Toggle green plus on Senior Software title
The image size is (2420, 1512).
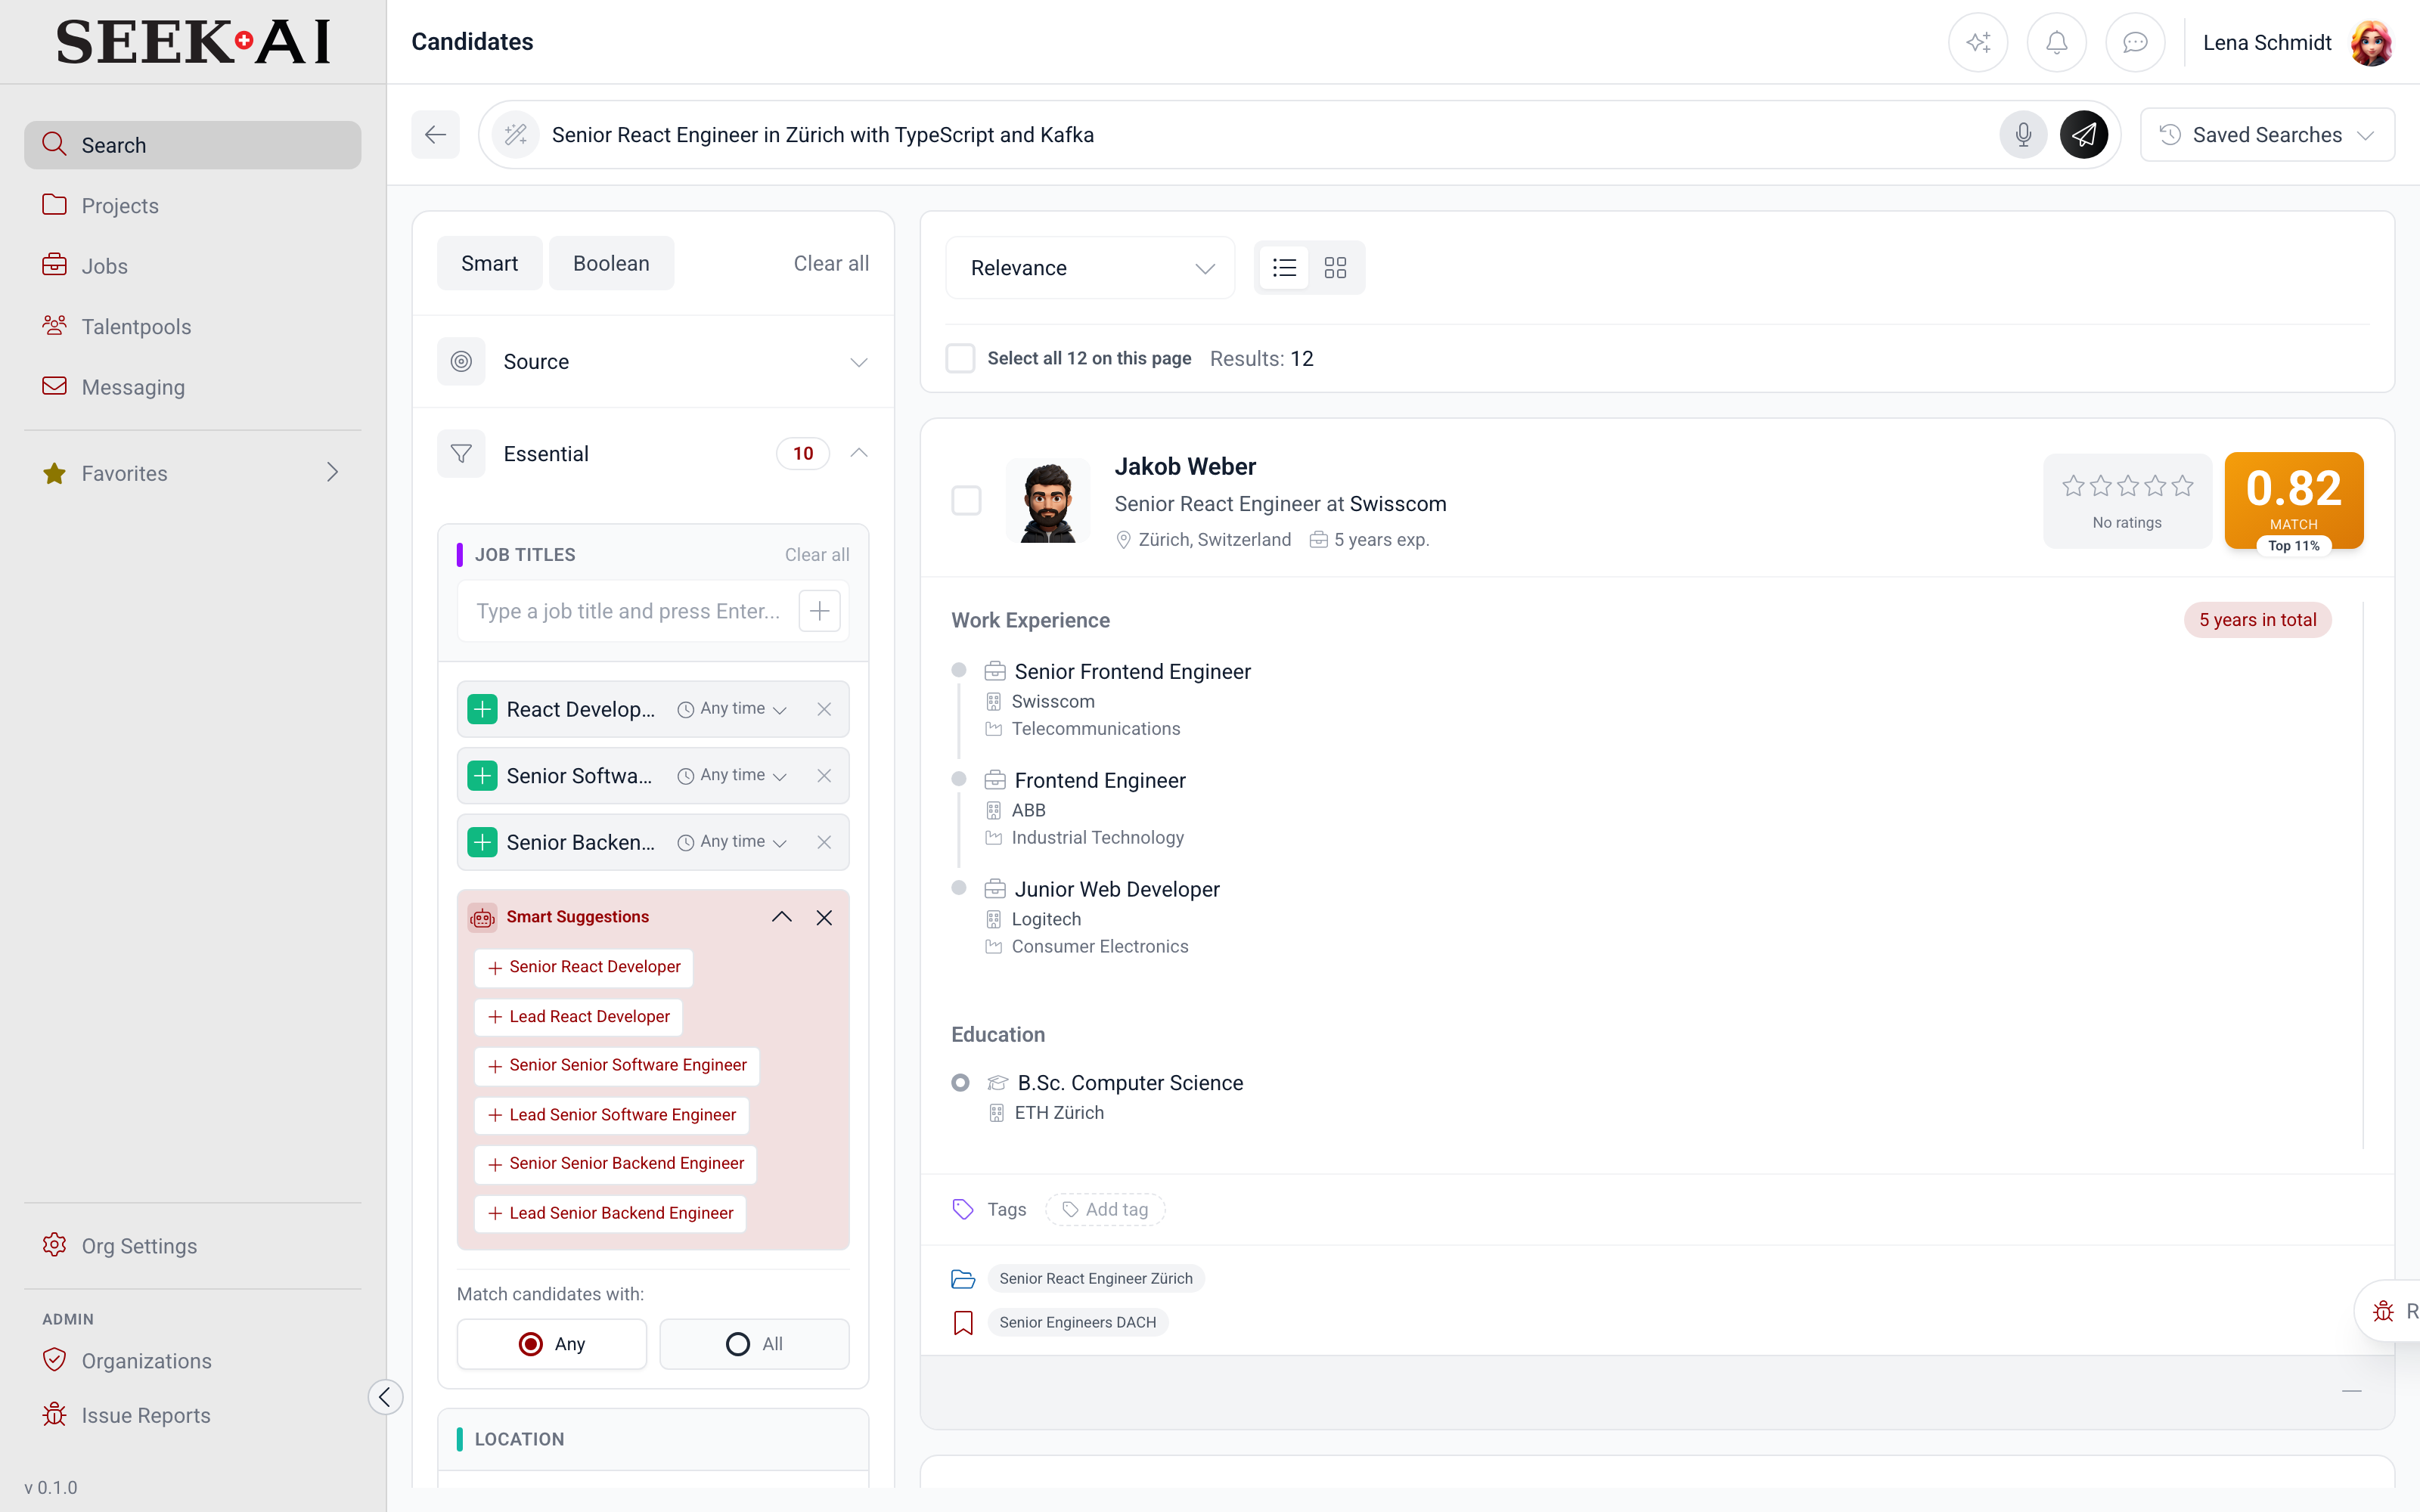coord(483,775)
